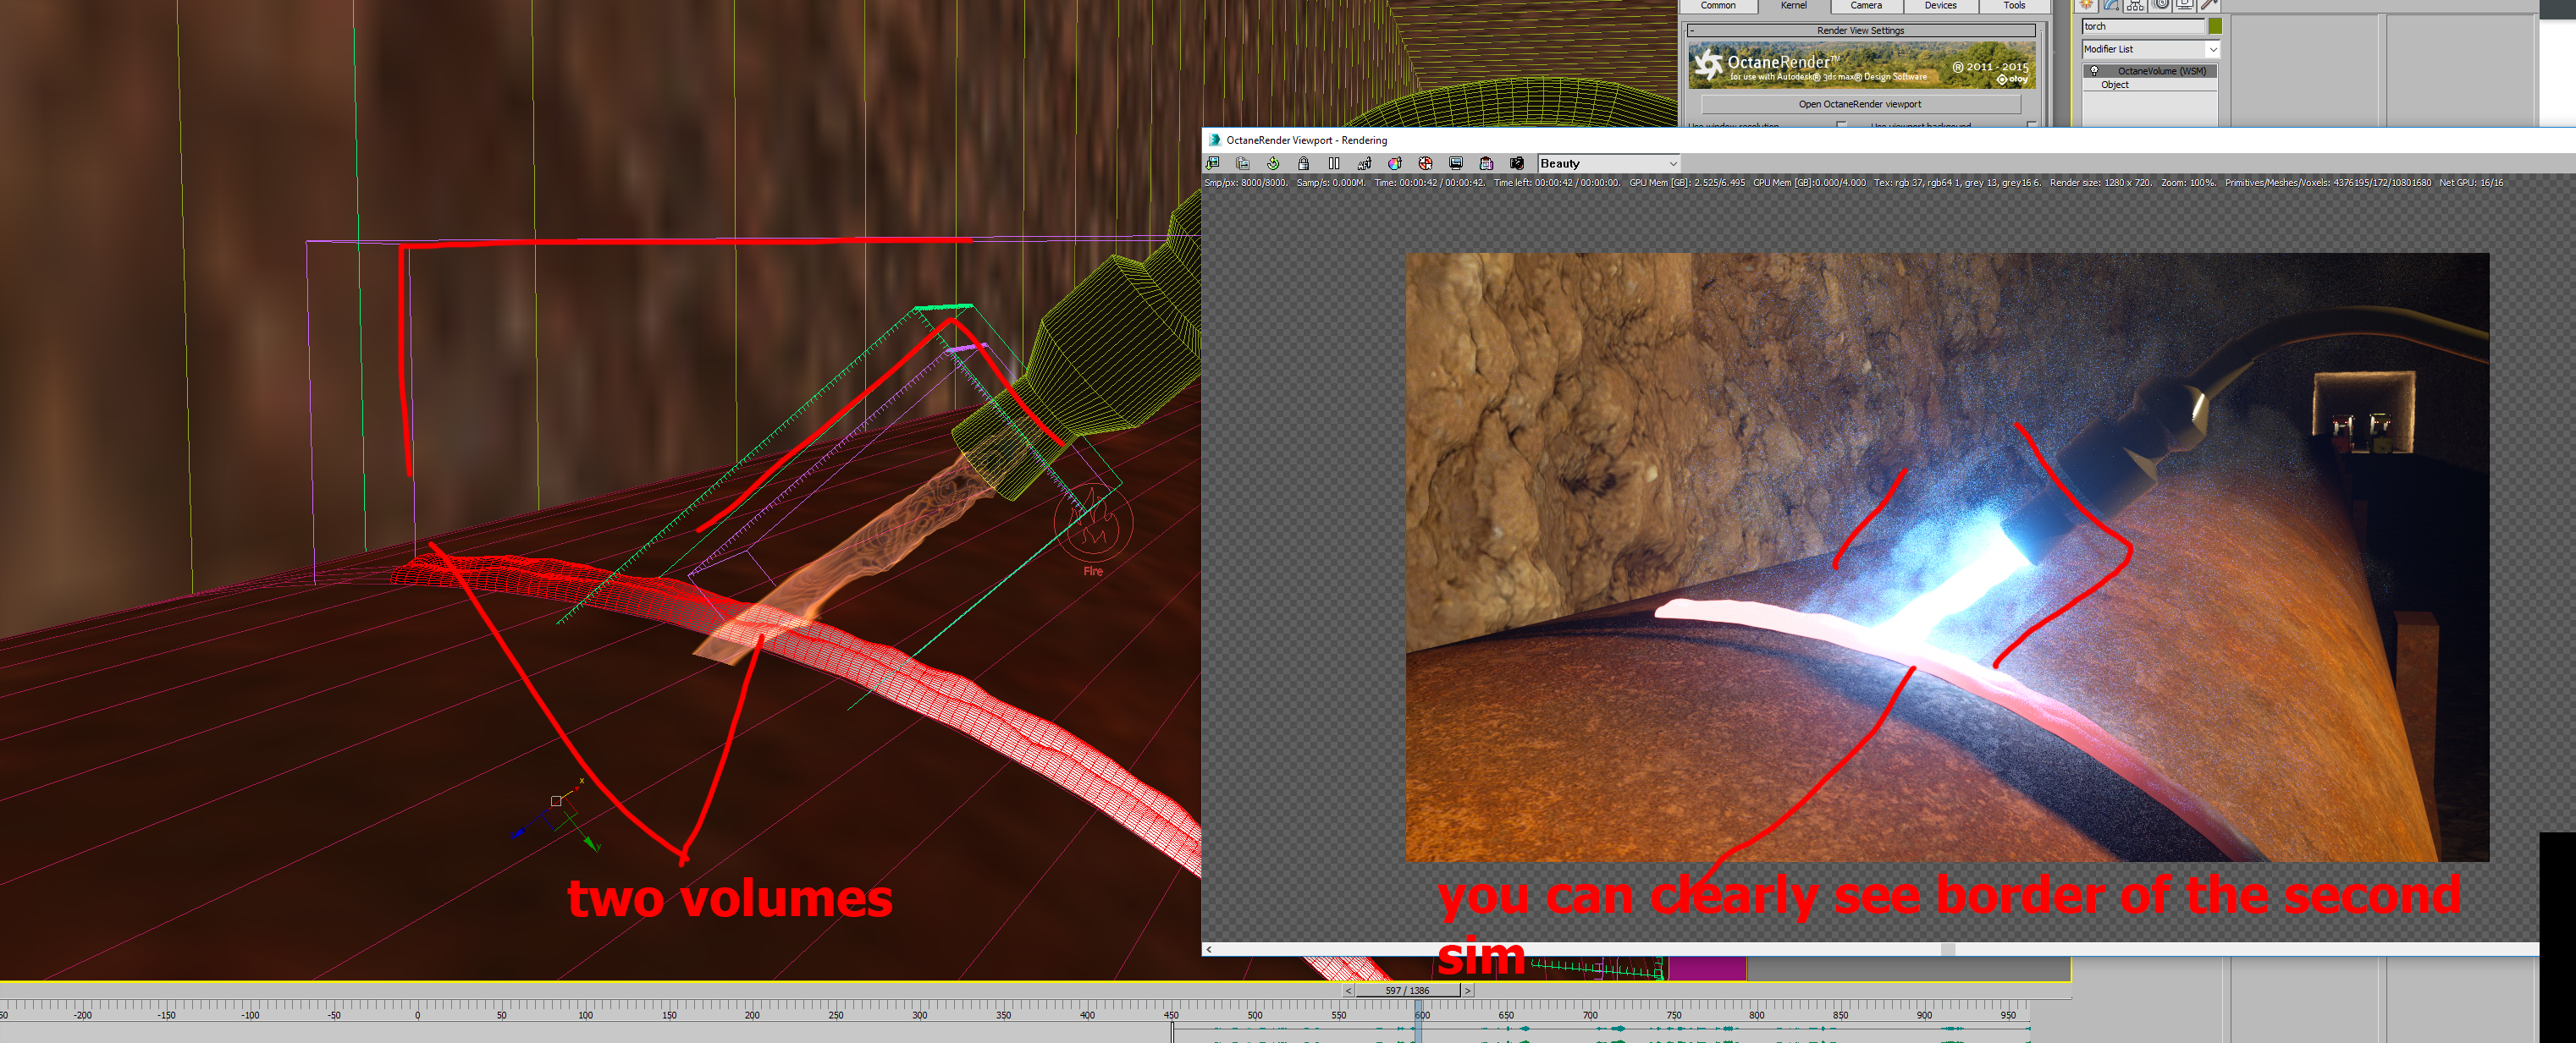Open the Beauty render pass dropdown
Screen dimensions: 2576x1043
(x=1608, y=163)
